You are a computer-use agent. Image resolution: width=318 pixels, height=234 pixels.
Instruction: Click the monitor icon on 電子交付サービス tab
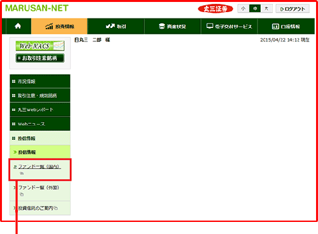pos(210,26)
